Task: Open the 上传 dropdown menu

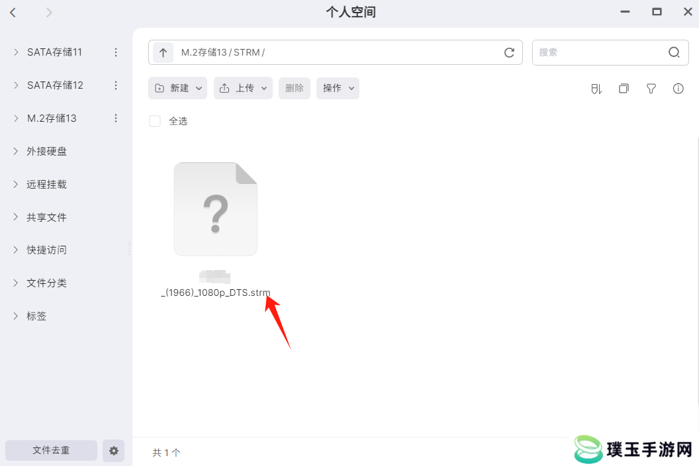Action: click(243, 88)
